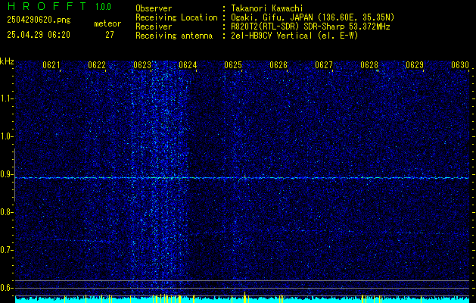Screen dimensions: 476x303
Task: Click the 1.0 kHz axis label
Action: (6, 136)
